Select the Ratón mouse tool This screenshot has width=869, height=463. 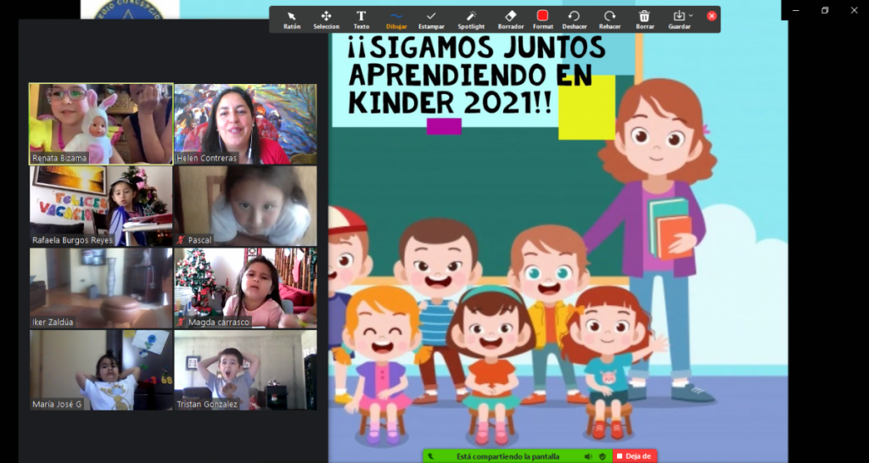pyautogui.click(x=291, y=20)
